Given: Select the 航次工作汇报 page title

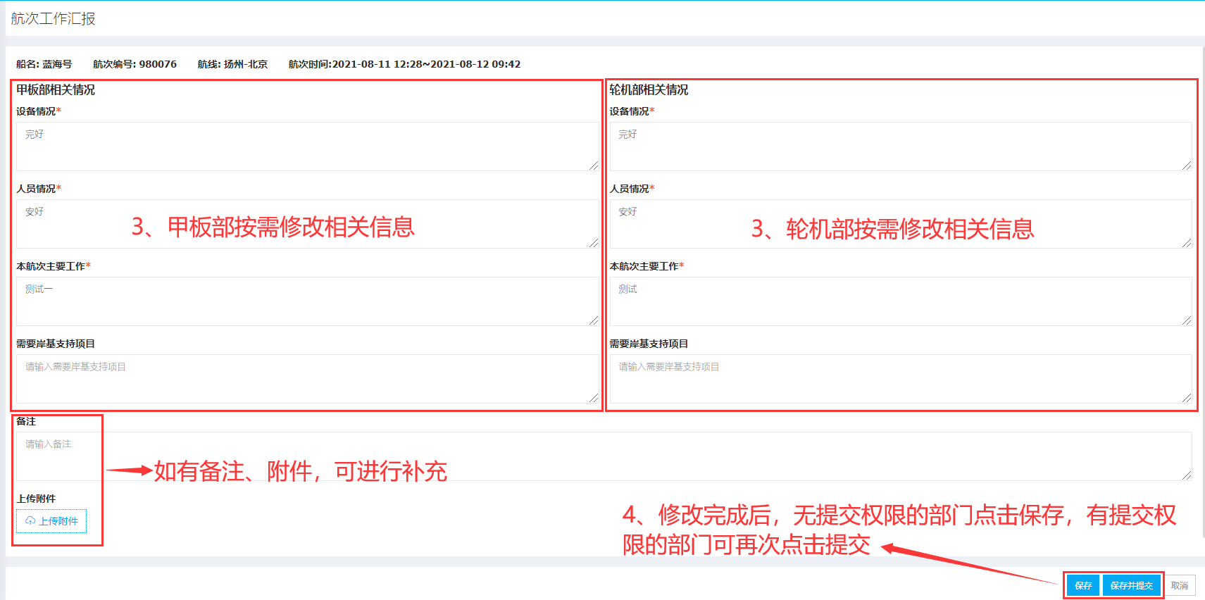Looking at the screenshot, I should pos(53,18).
